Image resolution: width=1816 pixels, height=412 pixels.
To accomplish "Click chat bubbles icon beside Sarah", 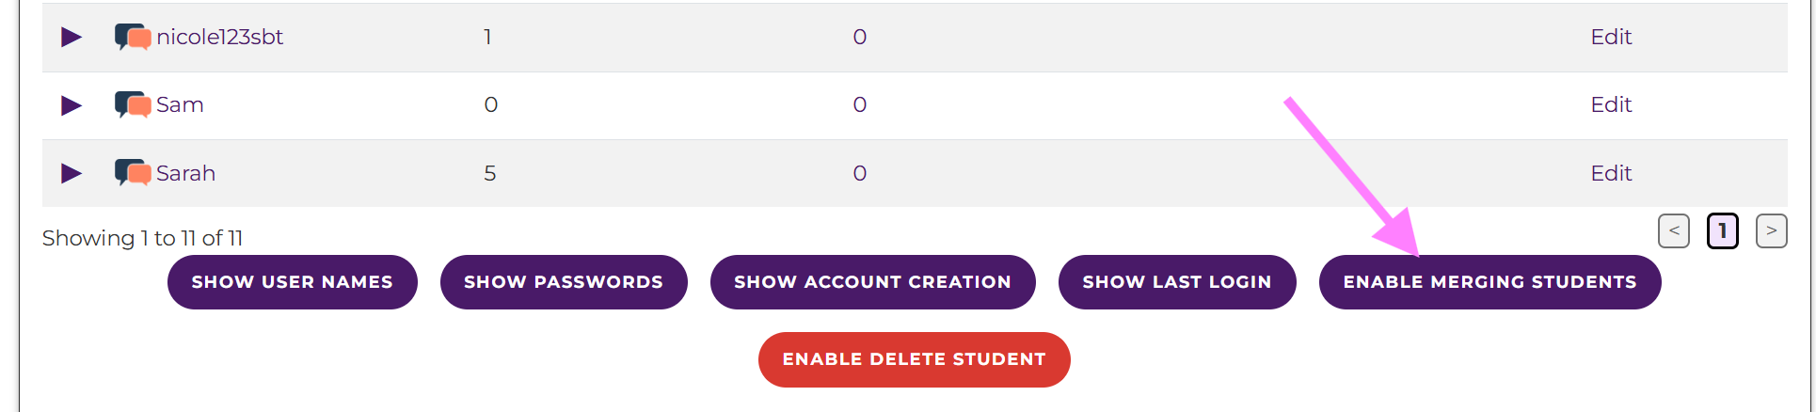I will click(133, 173).
